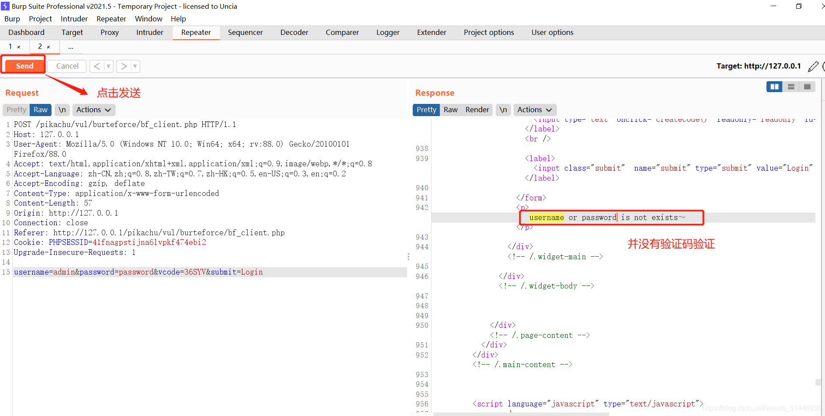
Task: Open the Repeater menu
Action: pyautogui.click(x=111, y=19)
